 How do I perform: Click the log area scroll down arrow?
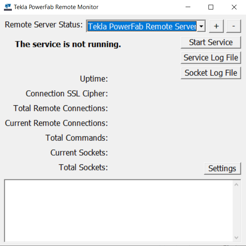(x=237, y=237)
